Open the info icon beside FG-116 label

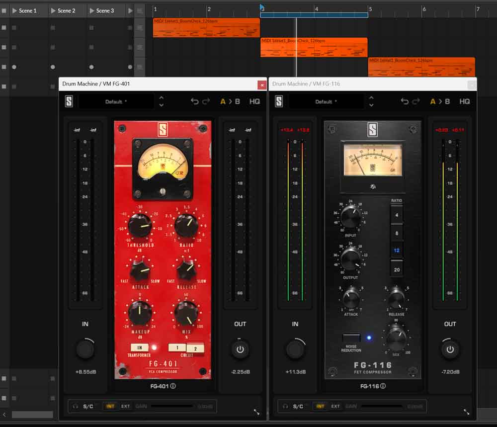(383, 386)
